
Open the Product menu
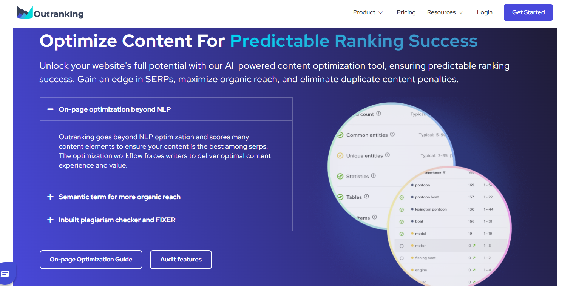tap(368, 12)
